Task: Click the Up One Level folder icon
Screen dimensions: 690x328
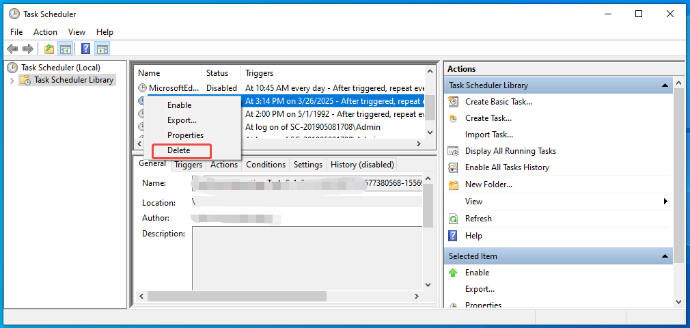Action: pos(49,49)
